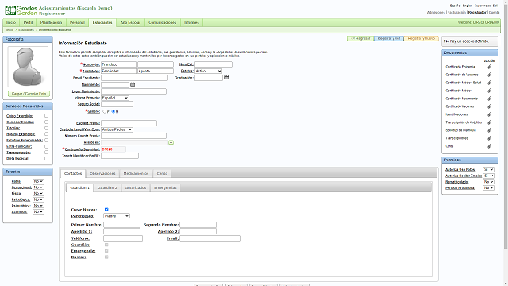
Task: Click the student photo placeholder
Action: (28, 67)
